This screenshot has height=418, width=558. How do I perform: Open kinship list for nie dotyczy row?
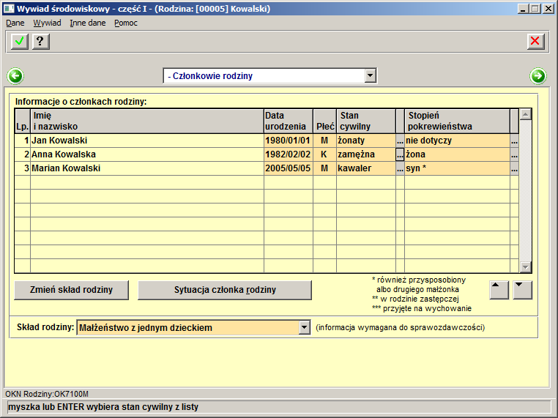coord(514,141)
